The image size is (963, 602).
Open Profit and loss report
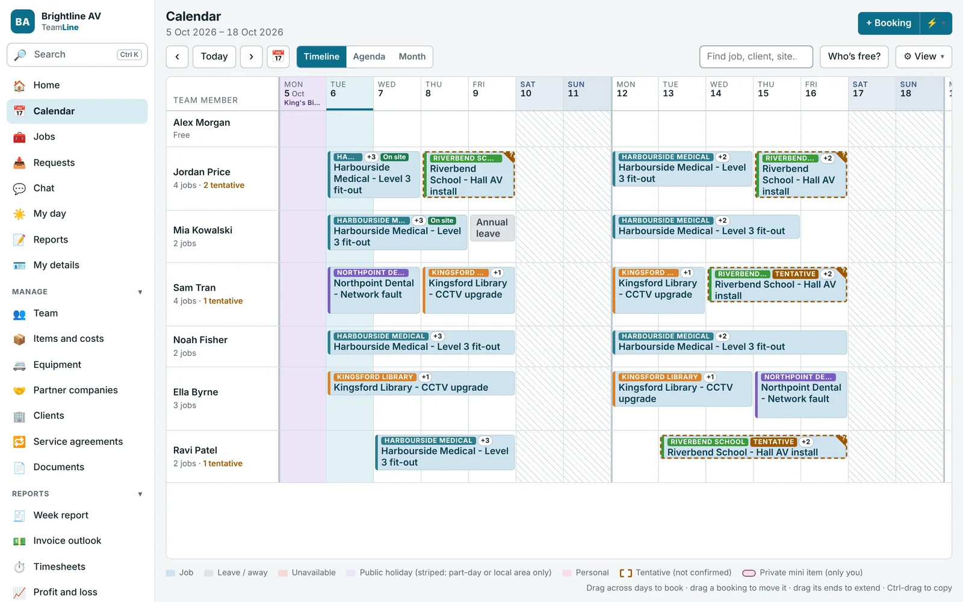coord(77,592)
